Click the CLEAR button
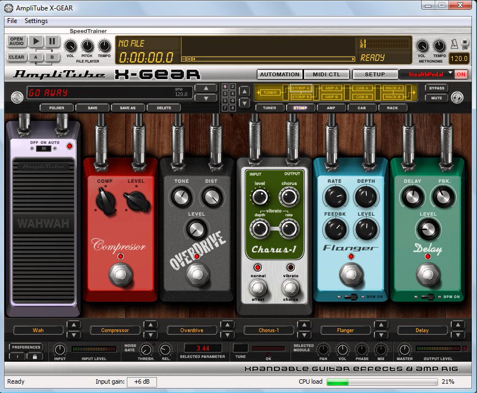 tap(16, 57)
